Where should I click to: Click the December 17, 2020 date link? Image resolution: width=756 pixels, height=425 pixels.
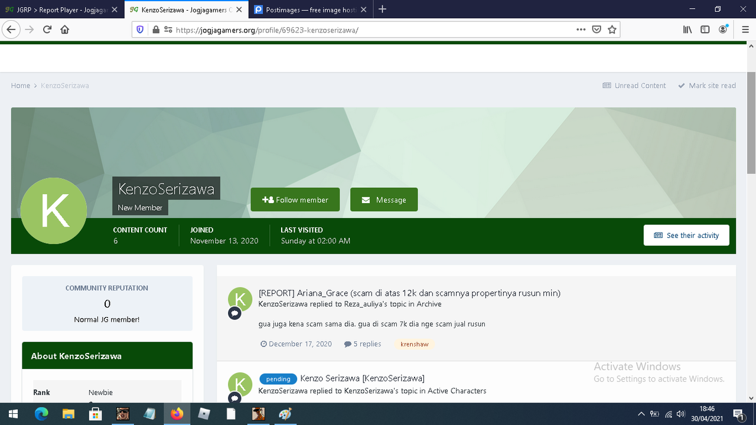[296, 344]
